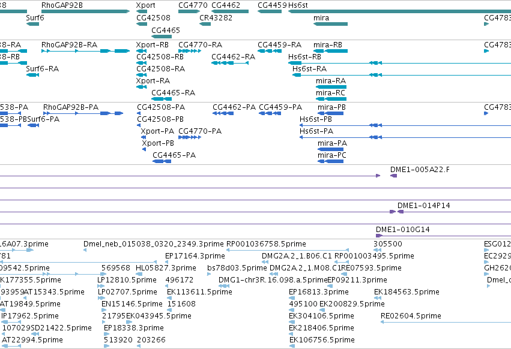The height and width of the screenshot is (349, 511).
Task: Click the DME1-010G14 BAC label
Action: (403, 230)
